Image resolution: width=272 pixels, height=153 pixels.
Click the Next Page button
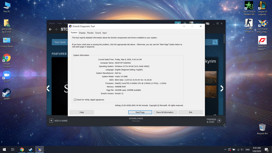point(140,112)
